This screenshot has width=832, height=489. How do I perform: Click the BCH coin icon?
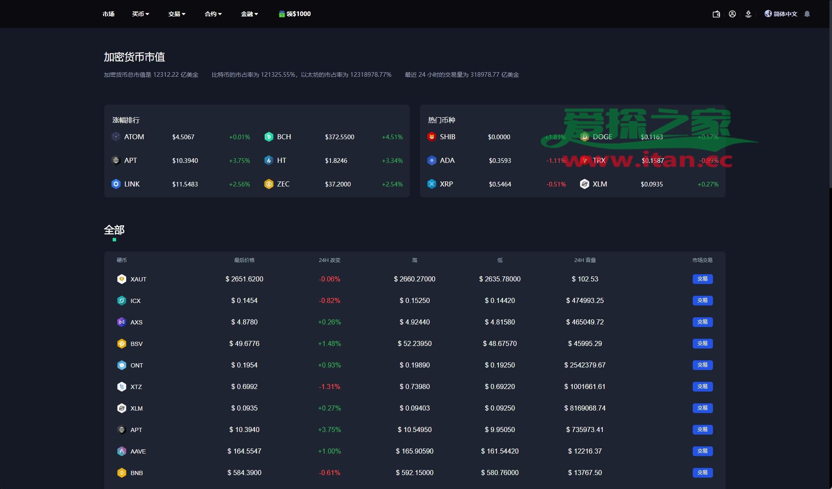(269, 137)
